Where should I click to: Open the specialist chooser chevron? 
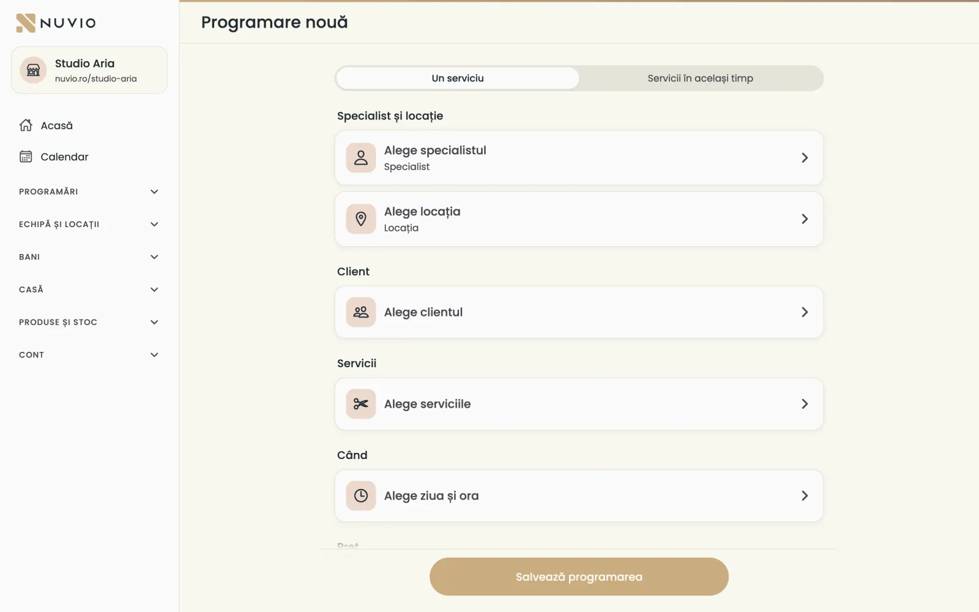pyautogui.click(x=805, y=158)
